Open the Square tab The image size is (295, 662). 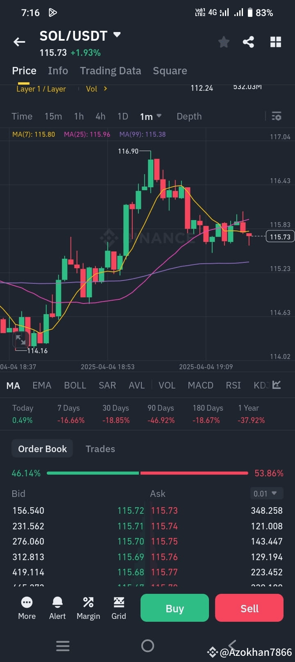(170, 71)
